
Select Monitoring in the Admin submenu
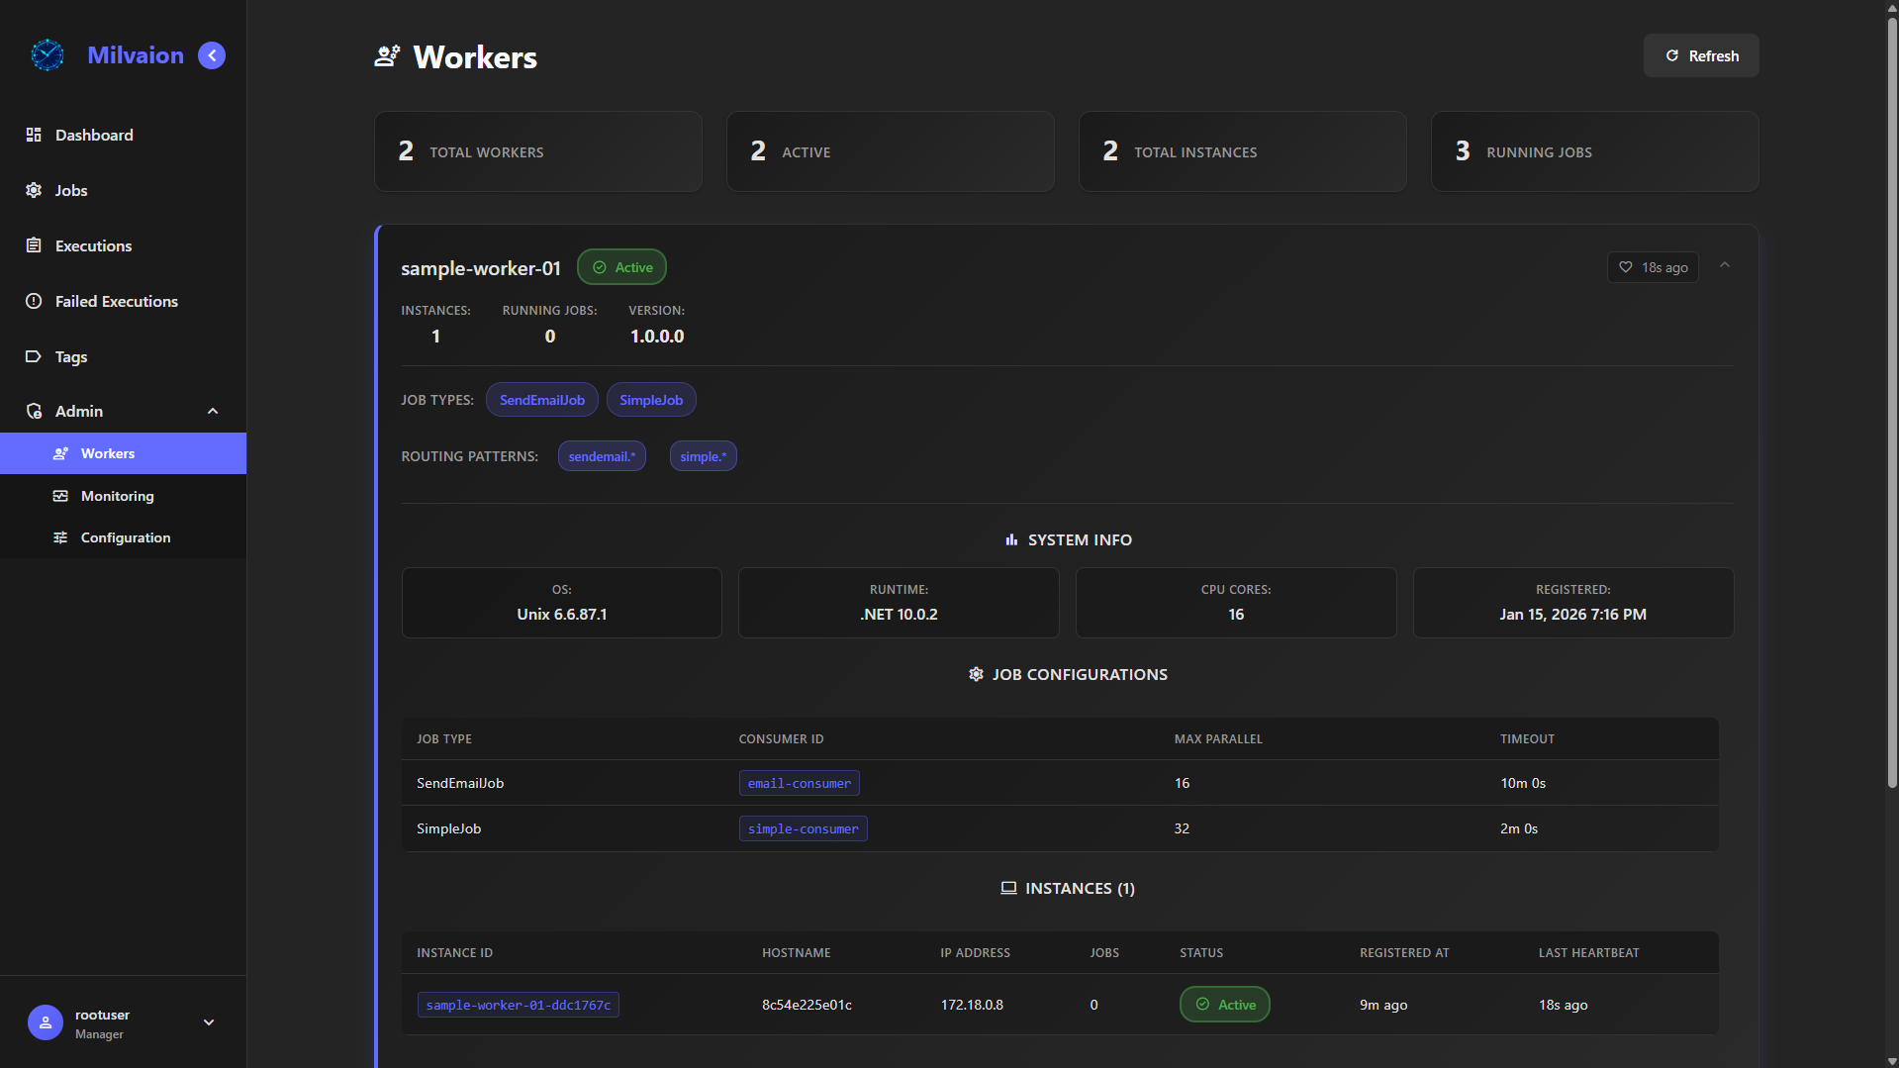(117, 496)
